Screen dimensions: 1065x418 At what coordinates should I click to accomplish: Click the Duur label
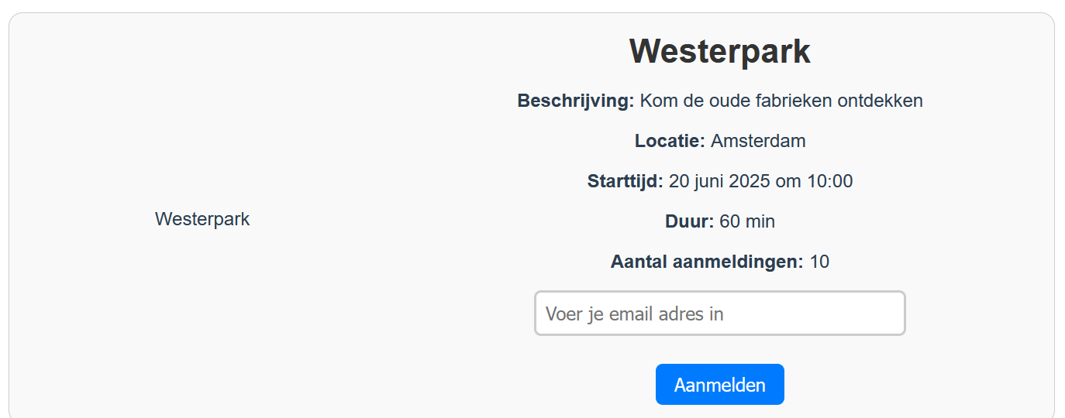(x=689, y=221)
